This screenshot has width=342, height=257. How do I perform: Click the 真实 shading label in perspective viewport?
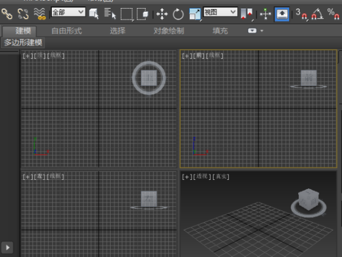coord(222,177)
